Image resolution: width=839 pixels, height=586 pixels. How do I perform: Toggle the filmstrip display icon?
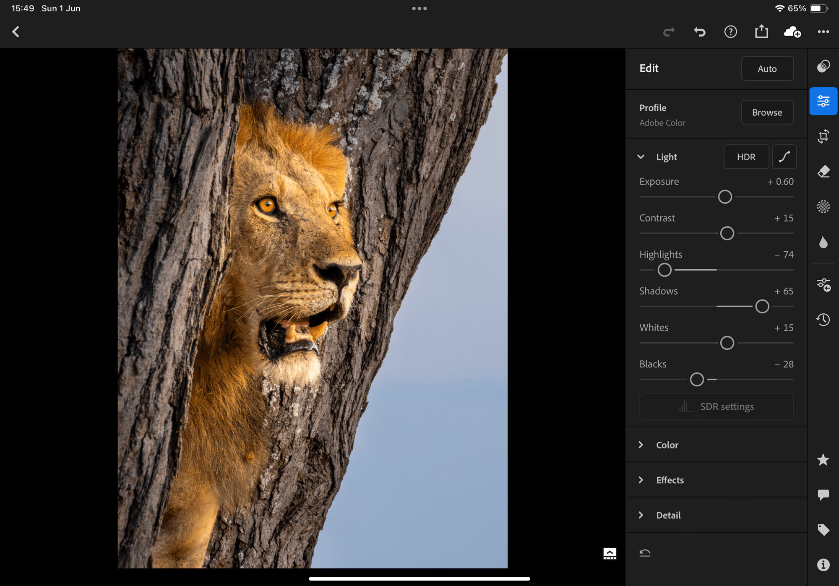click(610, 554)
